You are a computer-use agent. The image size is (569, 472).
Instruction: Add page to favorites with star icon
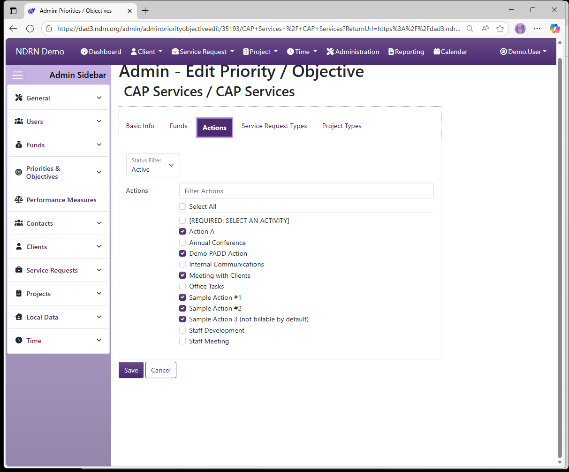pos(500,29)
